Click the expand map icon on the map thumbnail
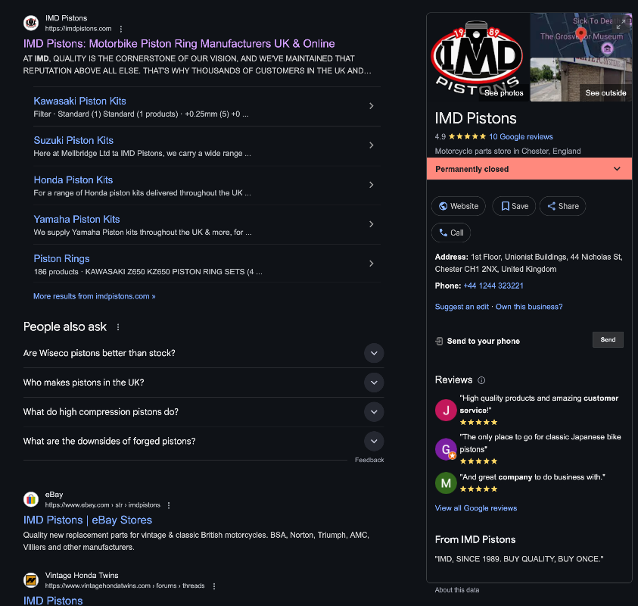Screen dimensions: 638x606 point(621,24)
